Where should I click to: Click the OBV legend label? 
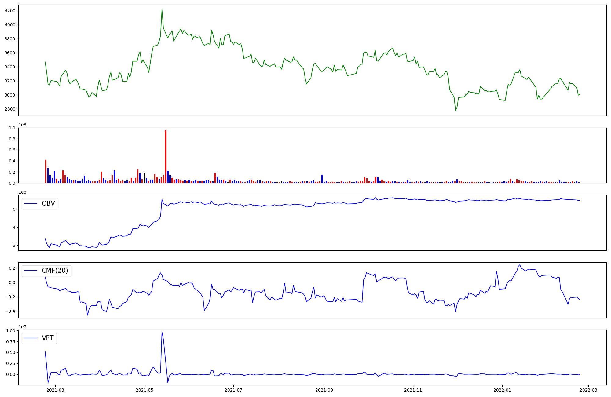48,204
